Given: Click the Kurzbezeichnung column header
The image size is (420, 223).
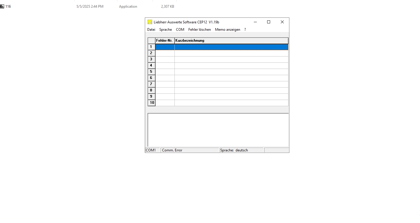Looking at the screenshot, I should point(231,41).
